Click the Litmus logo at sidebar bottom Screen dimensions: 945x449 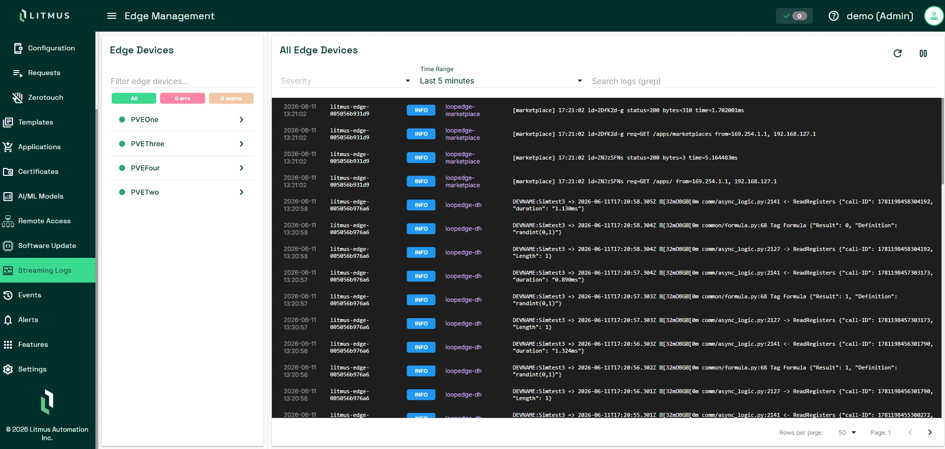47,402
